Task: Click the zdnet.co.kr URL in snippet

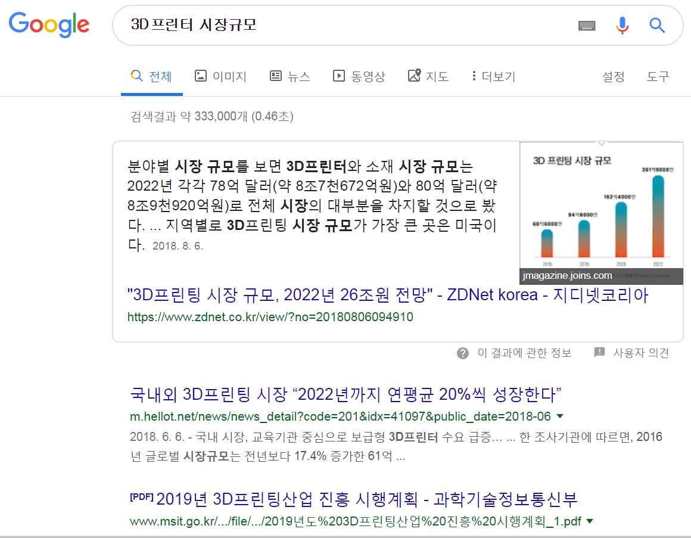Action: click(x=270, y=317)
